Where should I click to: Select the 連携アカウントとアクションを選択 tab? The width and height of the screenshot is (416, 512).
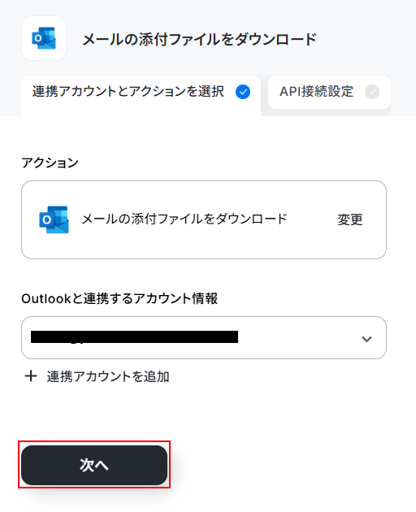click(x=141, y=96)
